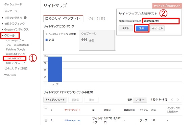Click the インデックスに登録済み column header

click(173, 110)
